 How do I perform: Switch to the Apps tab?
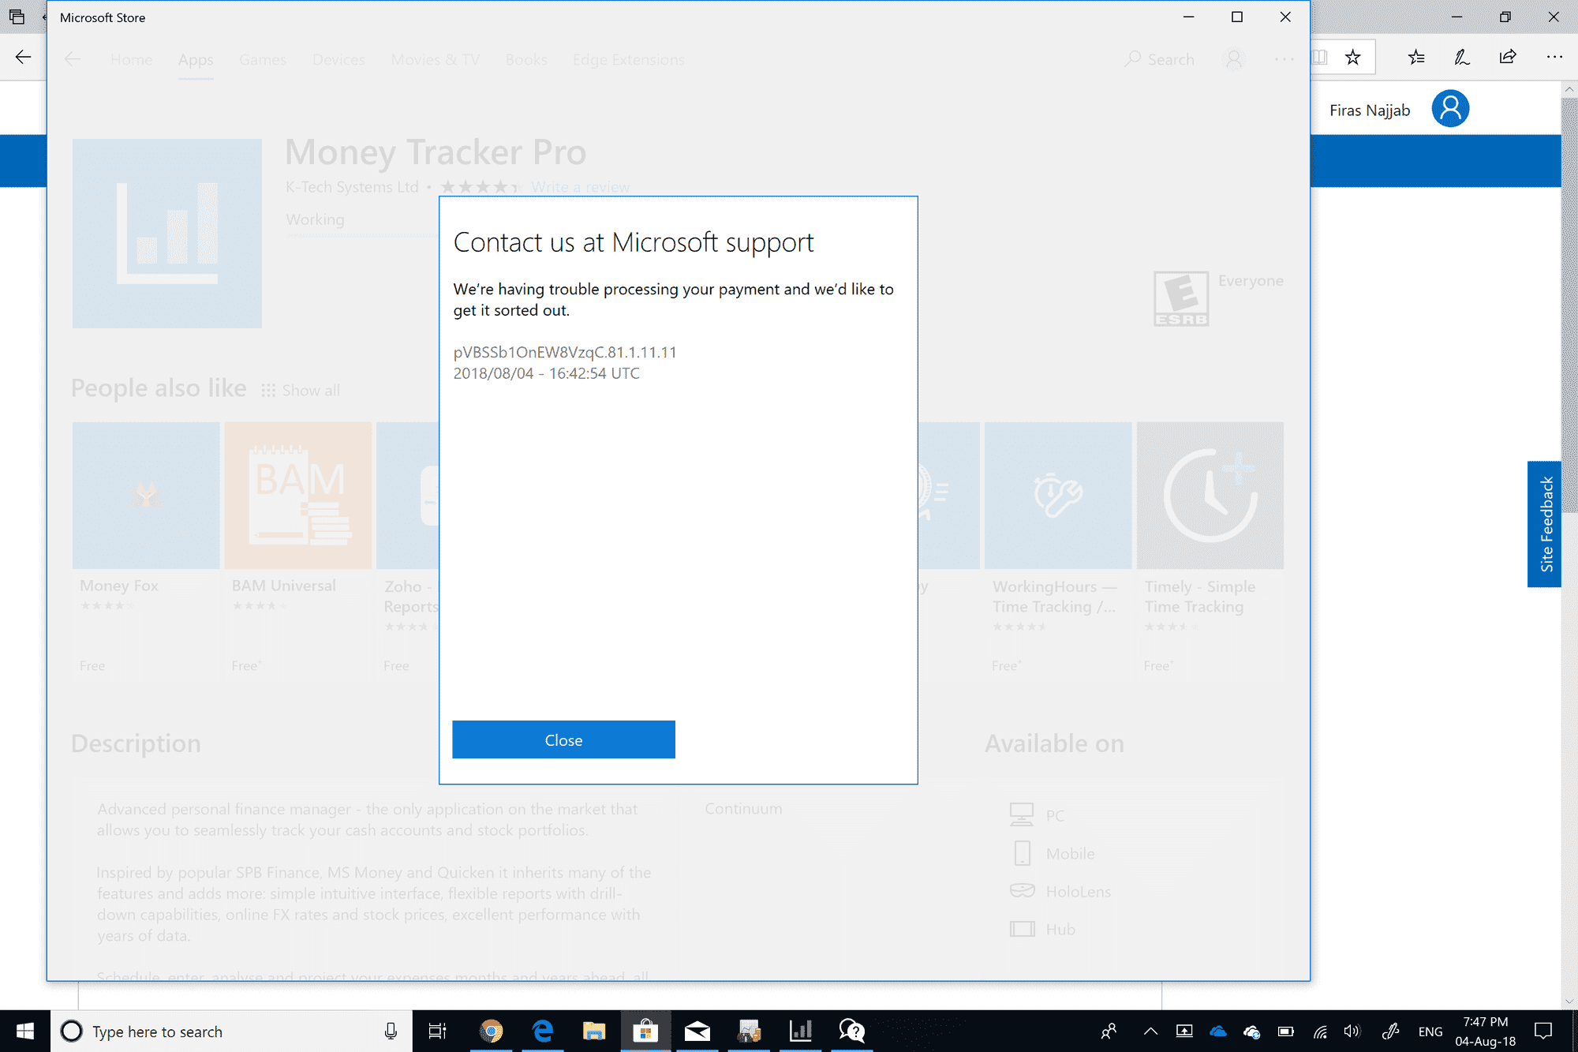pyautogui.click(x=196, y=60)
